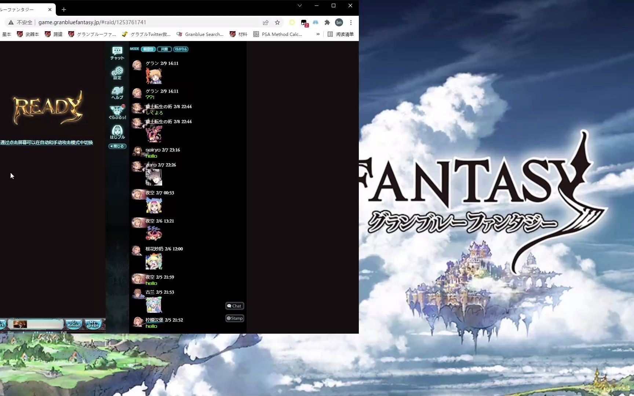
Task: Open the チャット chat sidebar icon
Action: [x=117, y=53]
